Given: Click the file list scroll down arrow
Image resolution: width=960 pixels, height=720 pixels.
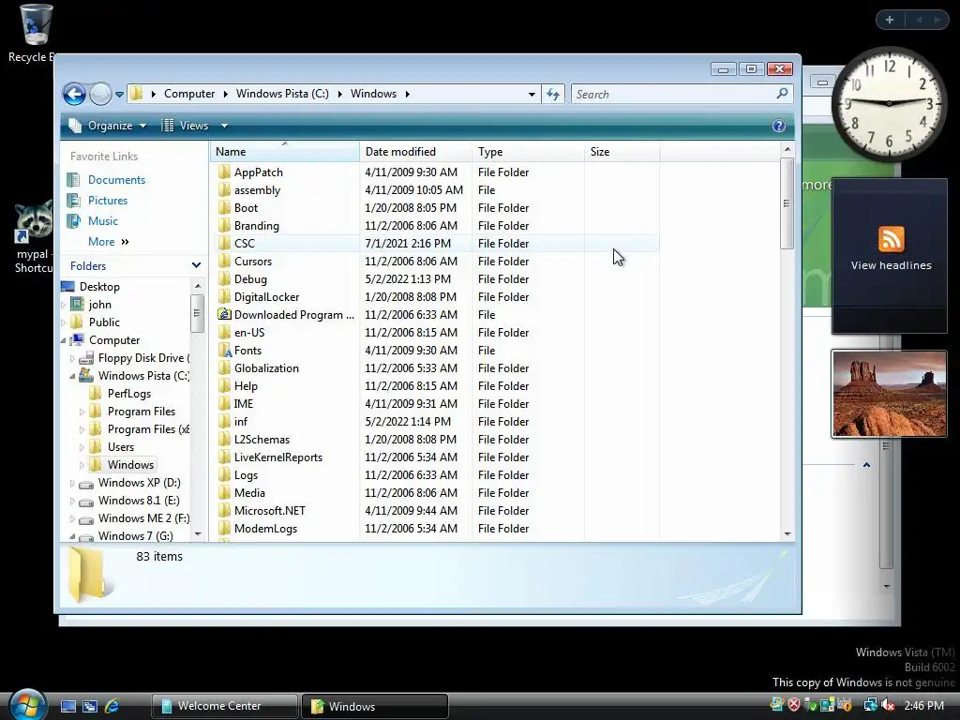Looking at the screenshot, I should (x=787, y=533).
